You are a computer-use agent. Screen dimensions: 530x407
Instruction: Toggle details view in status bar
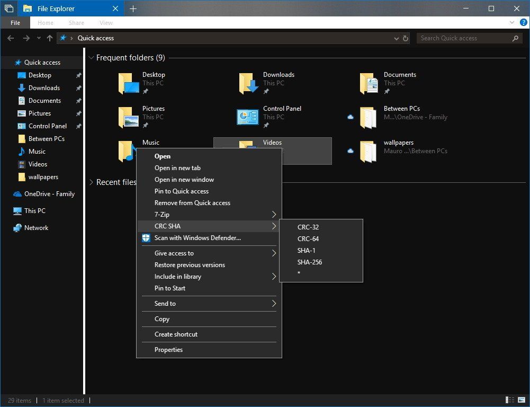[510, 400]
